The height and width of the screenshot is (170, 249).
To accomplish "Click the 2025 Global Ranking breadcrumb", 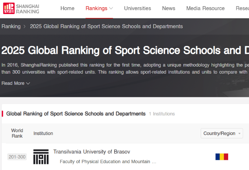I will click(106, 26).
